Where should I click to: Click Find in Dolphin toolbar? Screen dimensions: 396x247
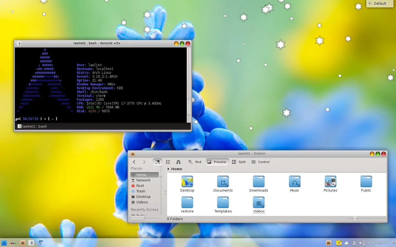click(x=195, y=162)
